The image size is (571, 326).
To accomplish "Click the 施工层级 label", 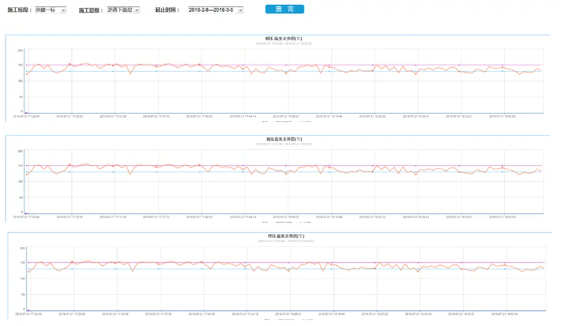I will (x=91, y=10).
